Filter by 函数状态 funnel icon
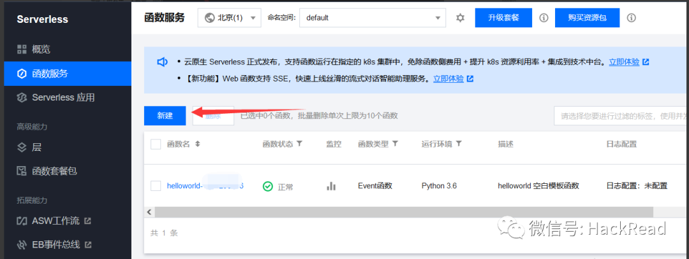Viewport: 689px width, 259px height. click(300, 144)
